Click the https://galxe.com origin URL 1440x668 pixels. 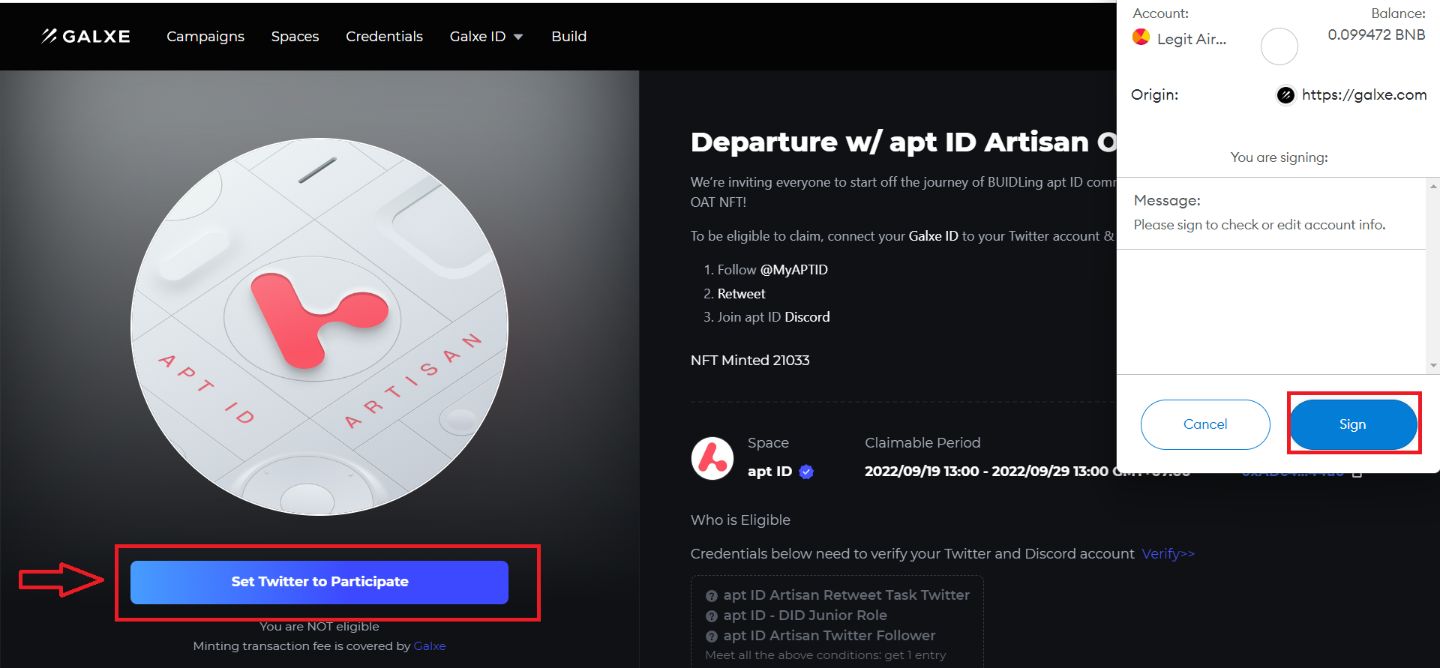pos(1363,94)
